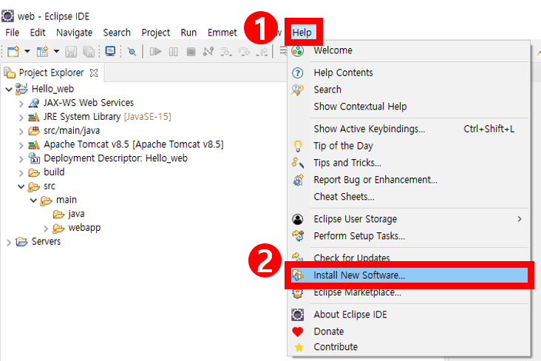Click the Resume debug play icon
This screenshot has width=541, height=361.
point(155,52)
